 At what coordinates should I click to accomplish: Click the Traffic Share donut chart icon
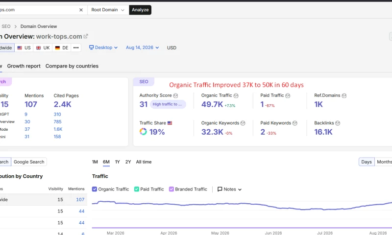pos(143,132)
